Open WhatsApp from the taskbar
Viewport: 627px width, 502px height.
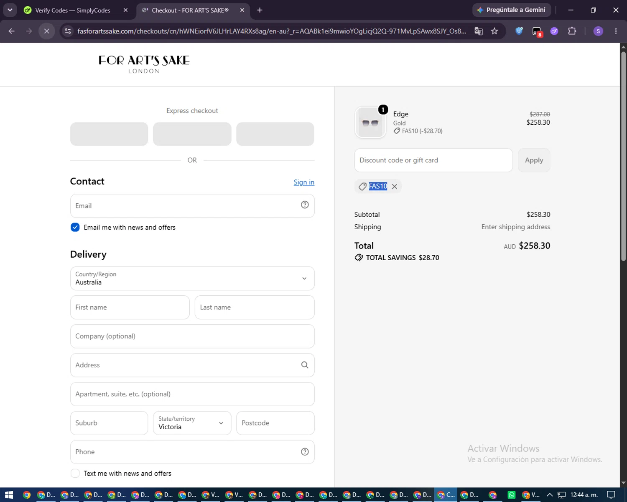pos(511,495)
